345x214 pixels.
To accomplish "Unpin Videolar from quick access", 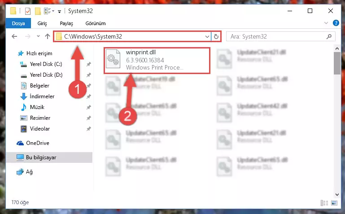I will coord(88,129).
